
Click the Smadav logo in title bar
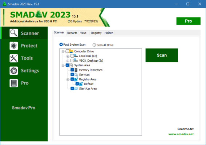coord(4,4)
